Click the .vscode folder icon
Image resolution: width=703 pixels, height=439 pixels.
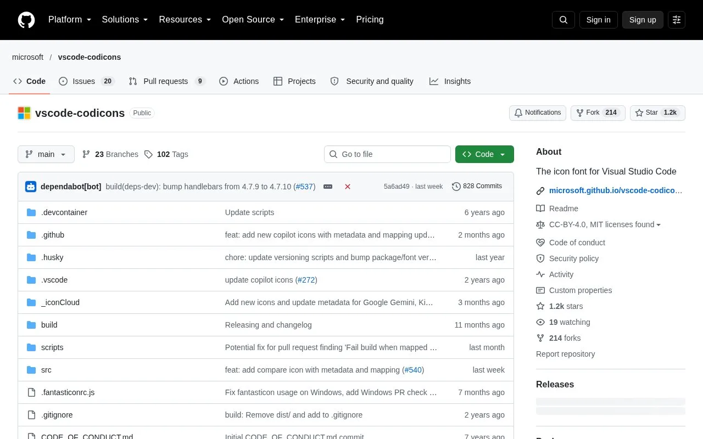[31, 280]
